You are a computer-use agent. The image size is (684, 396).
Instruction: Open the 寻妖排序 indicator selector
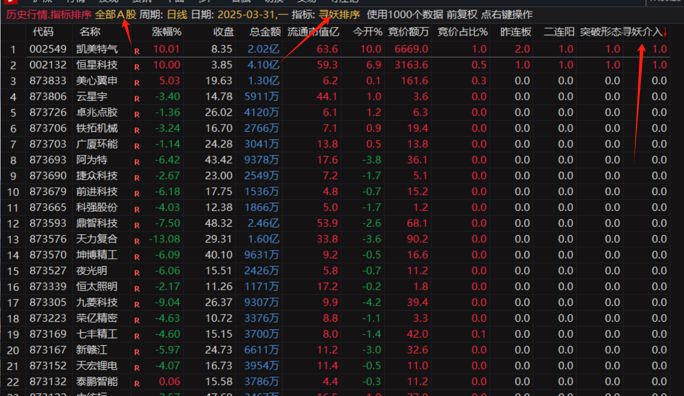340,15
